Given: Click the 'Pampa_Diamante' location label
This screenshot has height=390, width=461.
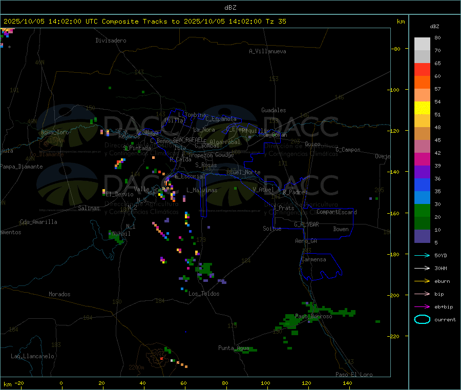Looking at the screenshot, I should coord(21,167).
